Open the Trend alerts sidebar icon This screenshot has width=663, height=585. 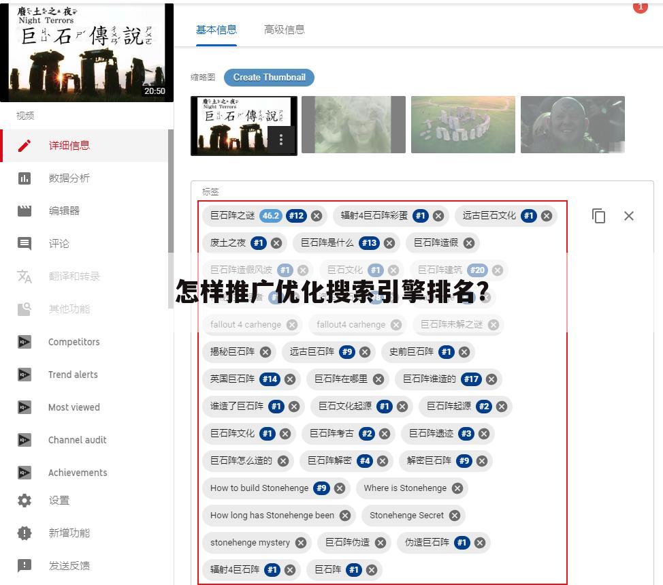click(x=25, y=375)
